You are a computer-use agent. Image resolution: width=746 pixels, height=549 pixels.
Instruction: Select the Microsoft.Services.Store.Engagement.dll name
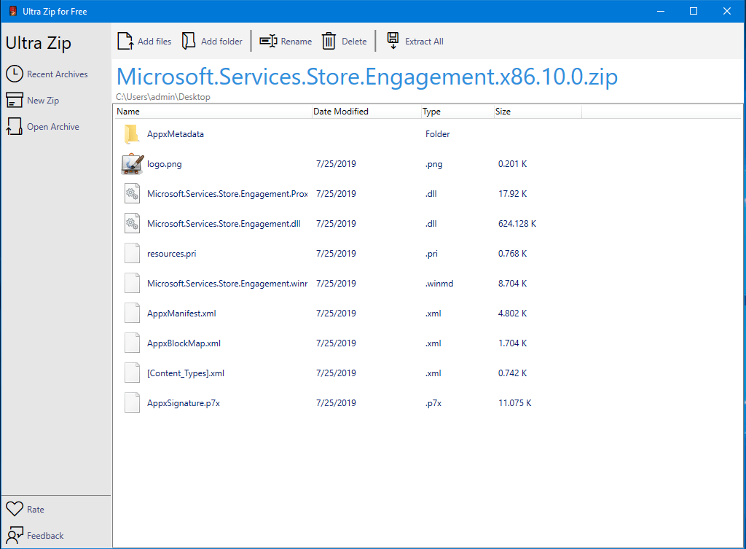click(x=224, y=224)
